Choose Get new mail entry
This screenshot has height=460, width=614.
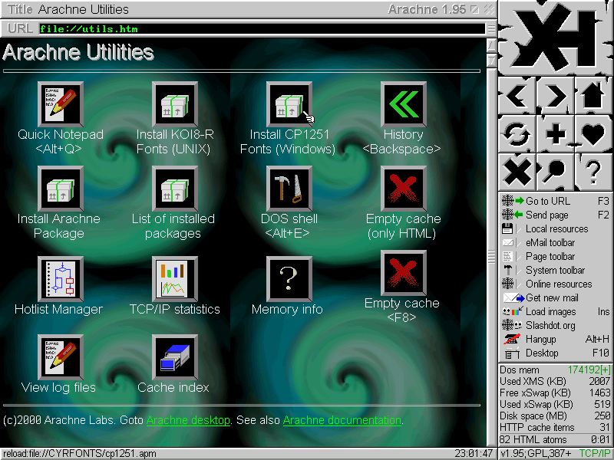pyautogui.click(x=555, y=297)
